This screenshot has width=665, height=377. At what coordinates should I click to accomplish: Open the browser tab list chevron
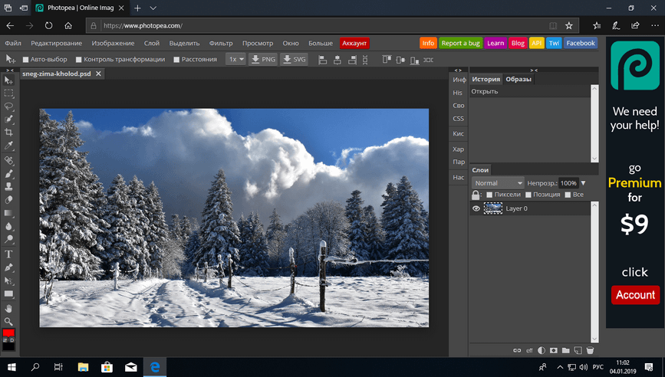(153, 8)
